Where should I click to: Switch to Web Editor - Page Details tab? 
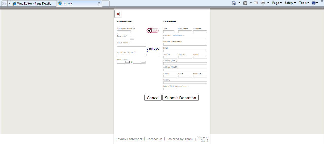coord(34,4)
